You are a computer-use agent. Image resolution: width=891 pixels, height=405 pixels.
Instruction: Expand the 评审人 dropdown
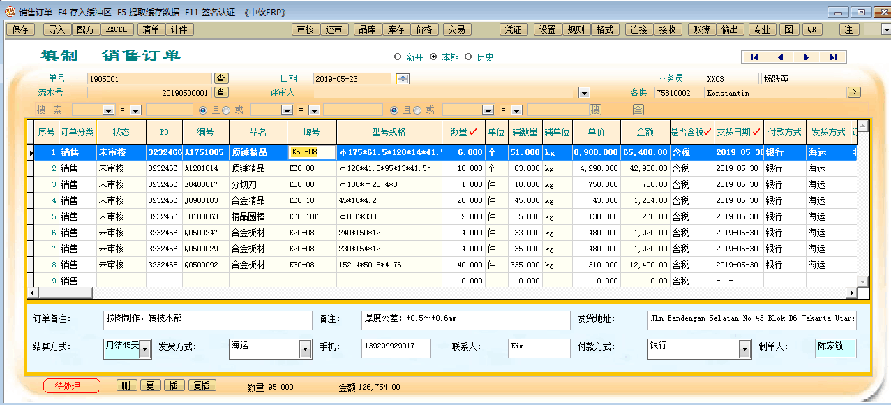tap(584, 92)
